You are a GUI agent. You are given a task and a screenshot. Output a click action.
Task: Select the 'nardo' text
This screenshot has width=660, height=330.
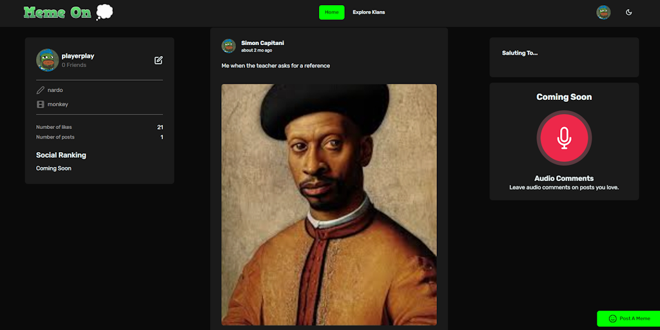55,90
